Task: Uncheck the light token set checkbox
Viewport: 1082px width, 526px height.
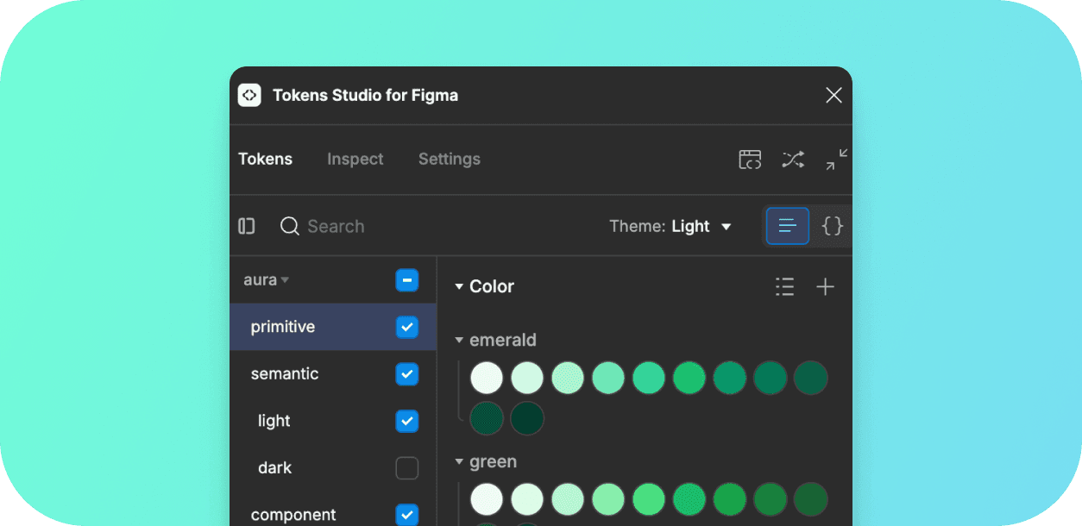Action: (x=406, y=422)
